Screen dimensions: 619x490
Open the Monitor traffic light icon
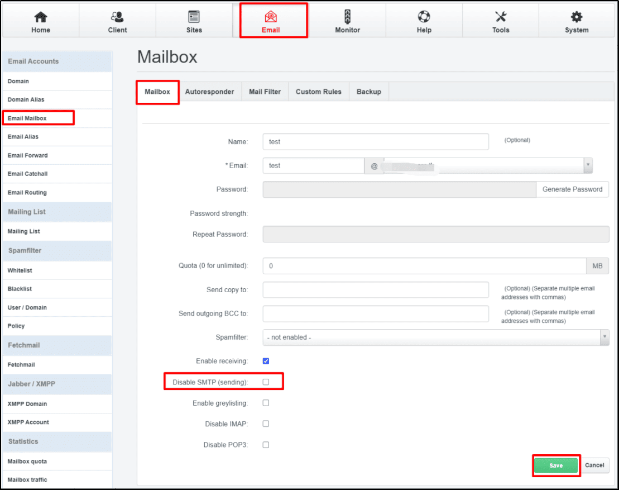[347, 17]
